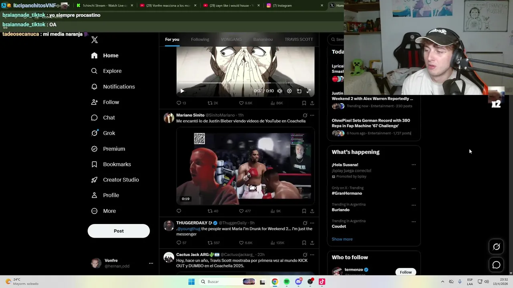
Task: Click the Windows Start button
Action: click(x=191, y=282)
